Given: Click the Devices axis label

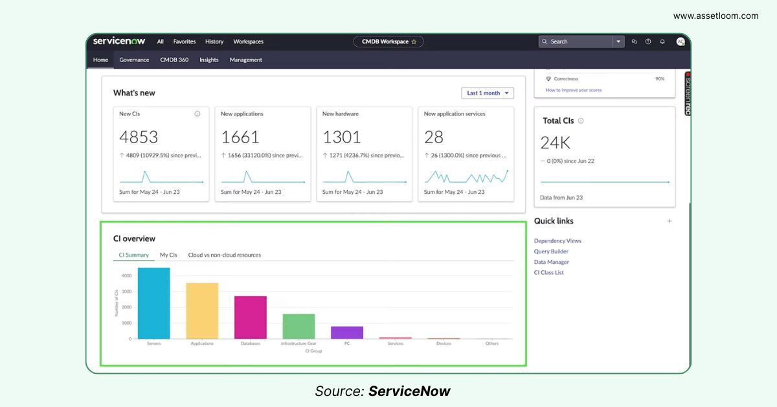Looking at the screenshot, I should (x=444, y=343).
